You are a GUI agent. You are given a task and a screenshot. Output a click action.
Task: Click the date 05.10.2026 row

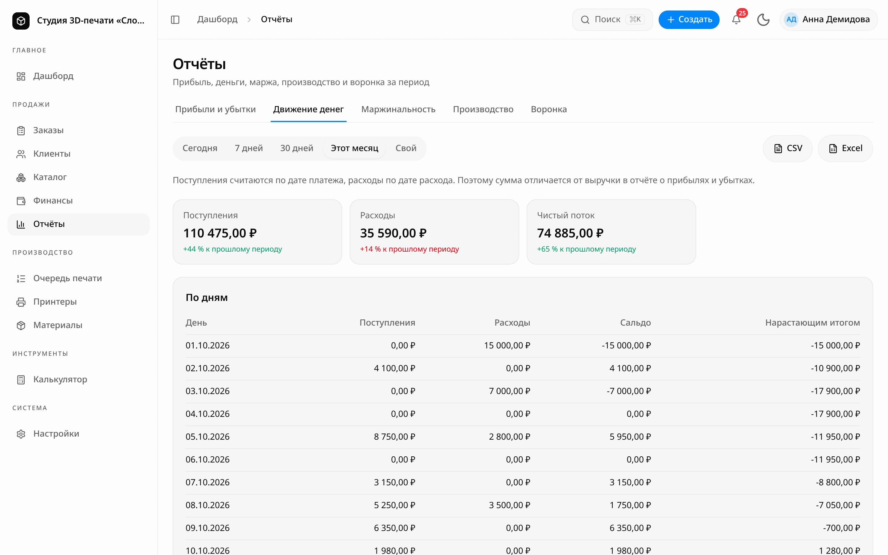click(523, 437)
